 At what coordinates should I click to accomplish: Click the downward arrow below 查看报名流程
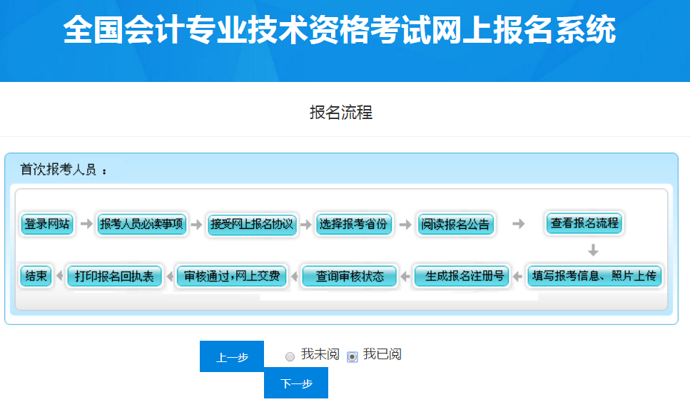point(593,250)
